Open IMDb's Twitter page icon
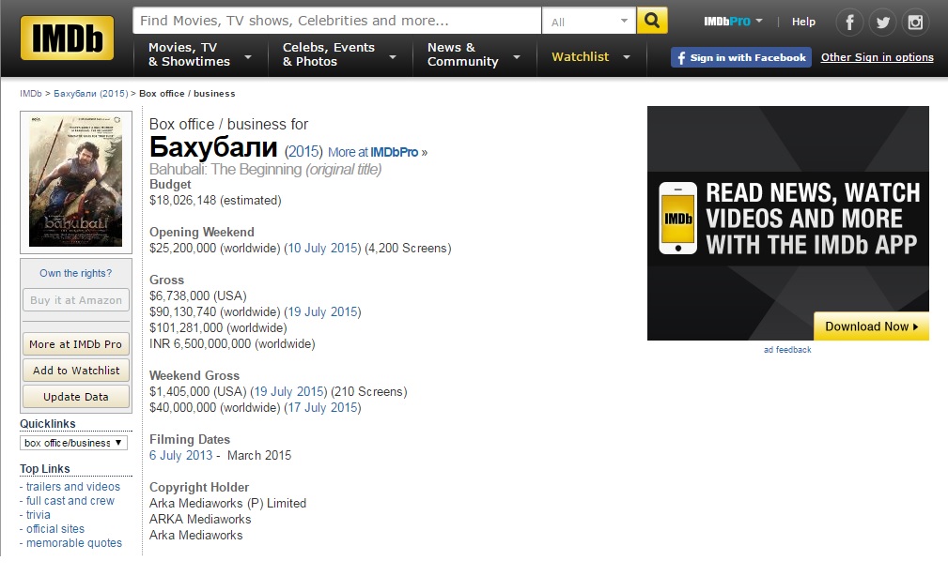Screen dimensions: 948x576 (x=882, y=22)
